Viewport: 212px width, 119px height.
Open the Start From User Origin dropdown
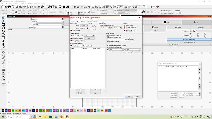coord(201,31)
